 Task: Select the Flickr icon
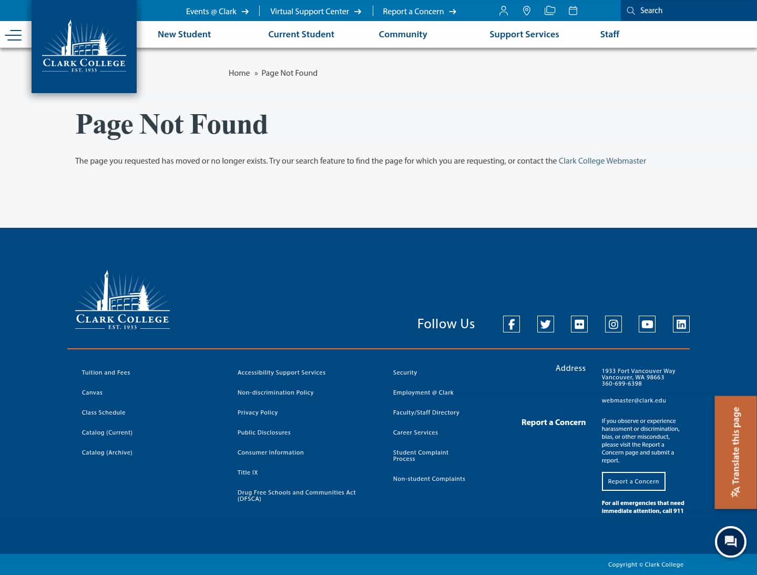tap(579, 324)
